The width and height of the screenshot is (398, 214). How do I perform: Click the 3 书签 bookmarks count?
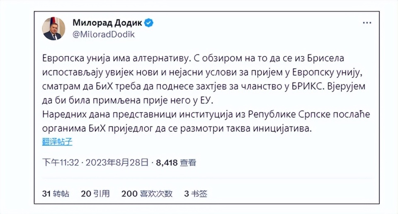[196, 193]
